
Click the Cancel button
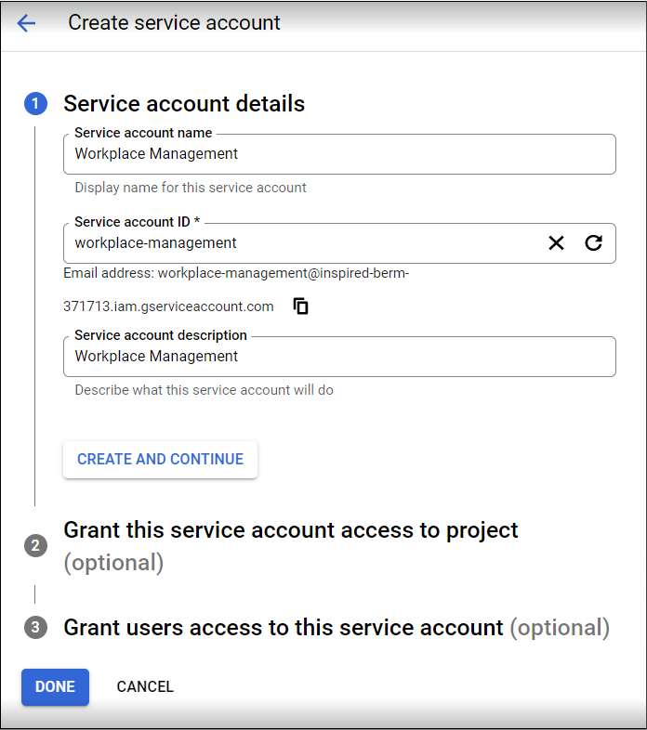pyautogui.click(x=145, y=687)
